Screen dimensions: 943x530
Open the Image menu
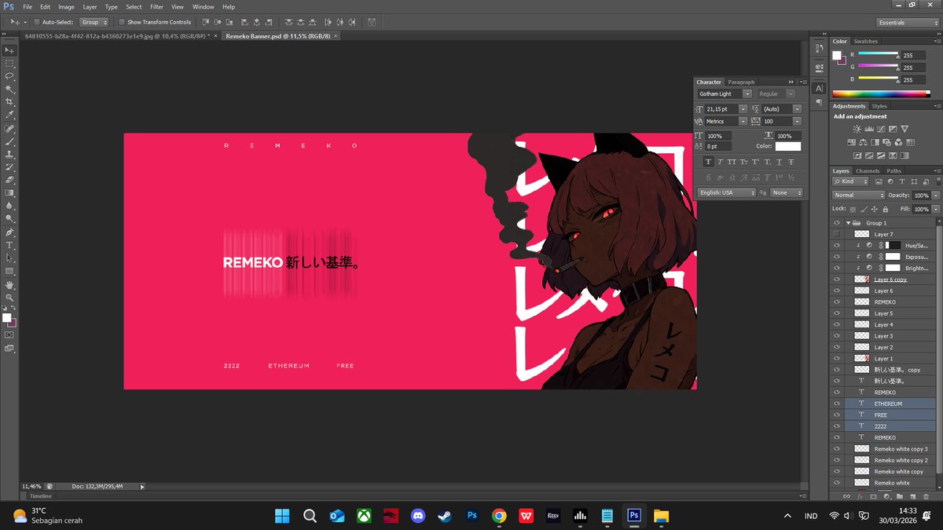coord(66,6)
